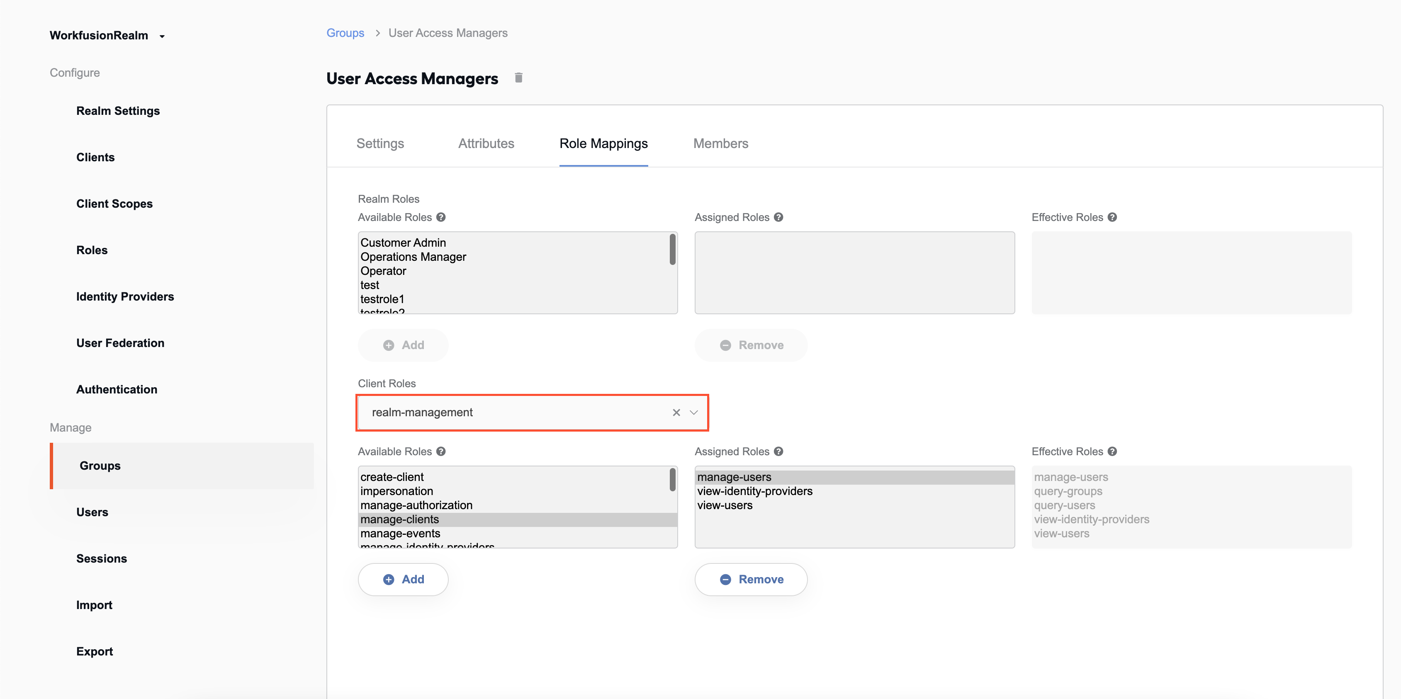
Task: Click the client available roles scrollbar
Action: click(672, 480)
